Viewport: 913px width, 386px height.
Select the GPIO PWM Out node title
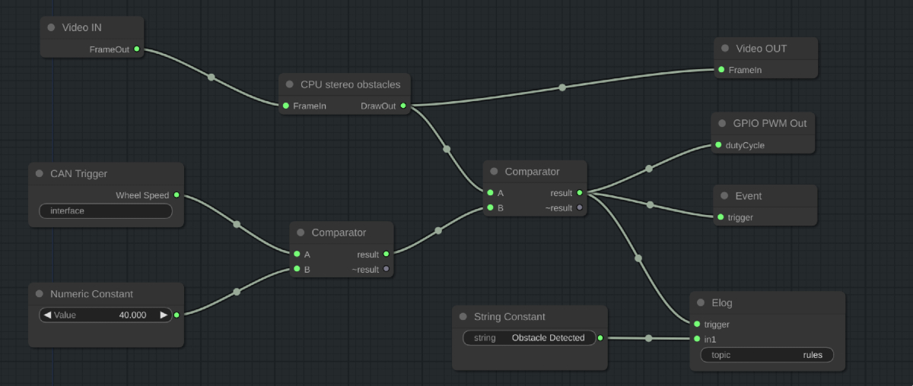(x=769, y=123)
